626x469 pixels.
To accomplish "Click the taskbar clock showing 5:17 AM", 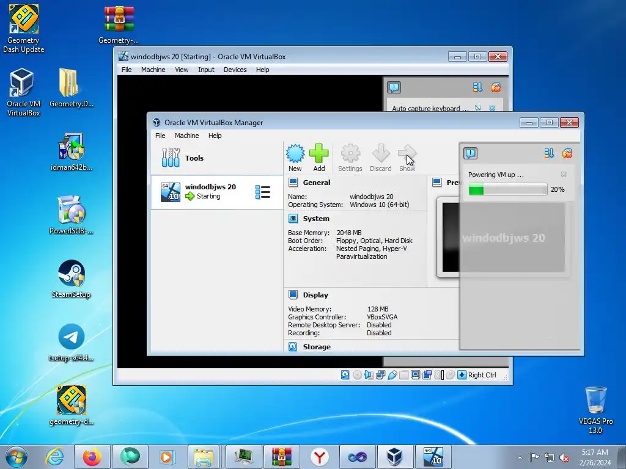I will (595, 457).
